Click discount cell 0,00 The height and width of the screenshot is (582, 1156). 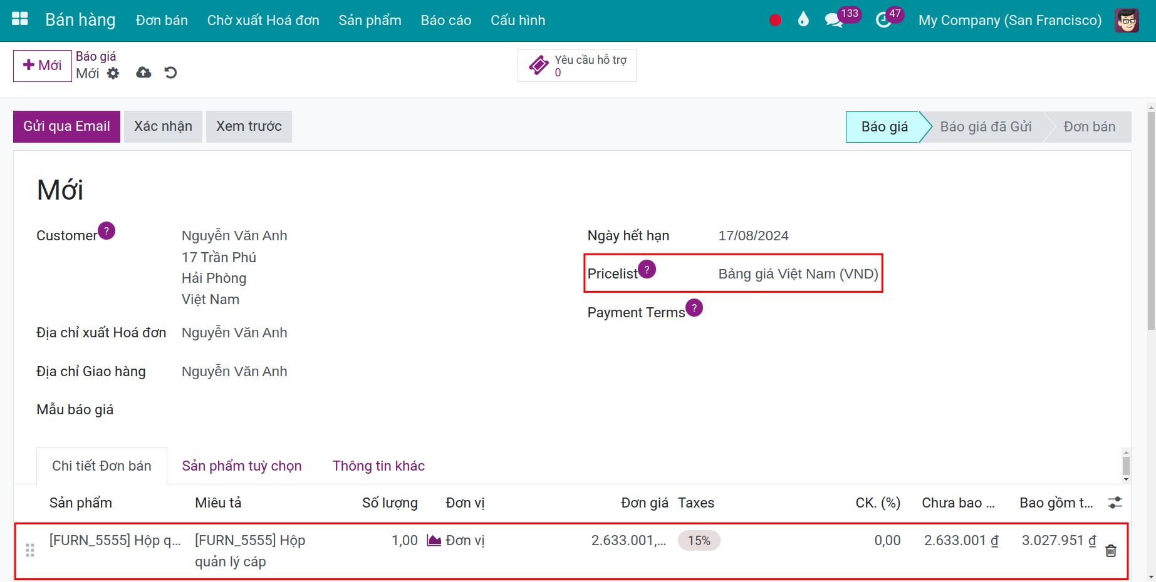coord(887,540)
